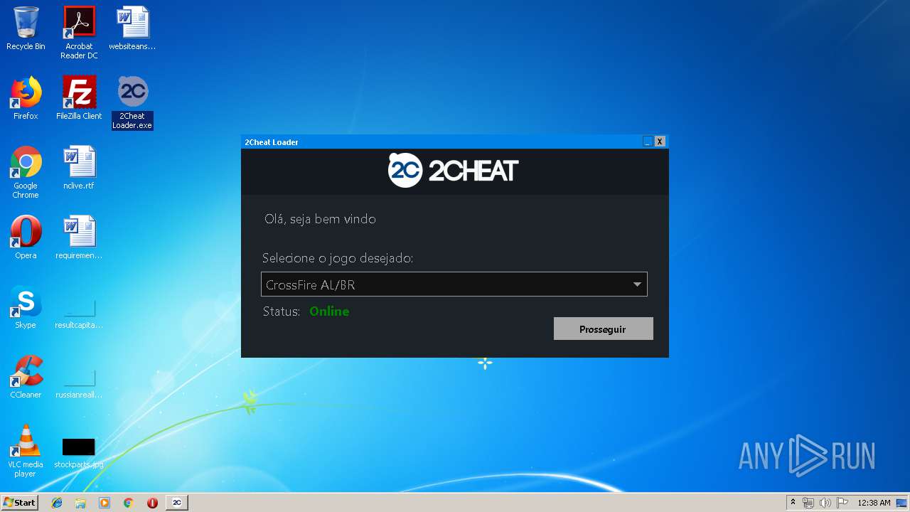Open Windows Explorer folder taskbar icon
The height and width of the screenshot is (512, 910).
[80, 503]
